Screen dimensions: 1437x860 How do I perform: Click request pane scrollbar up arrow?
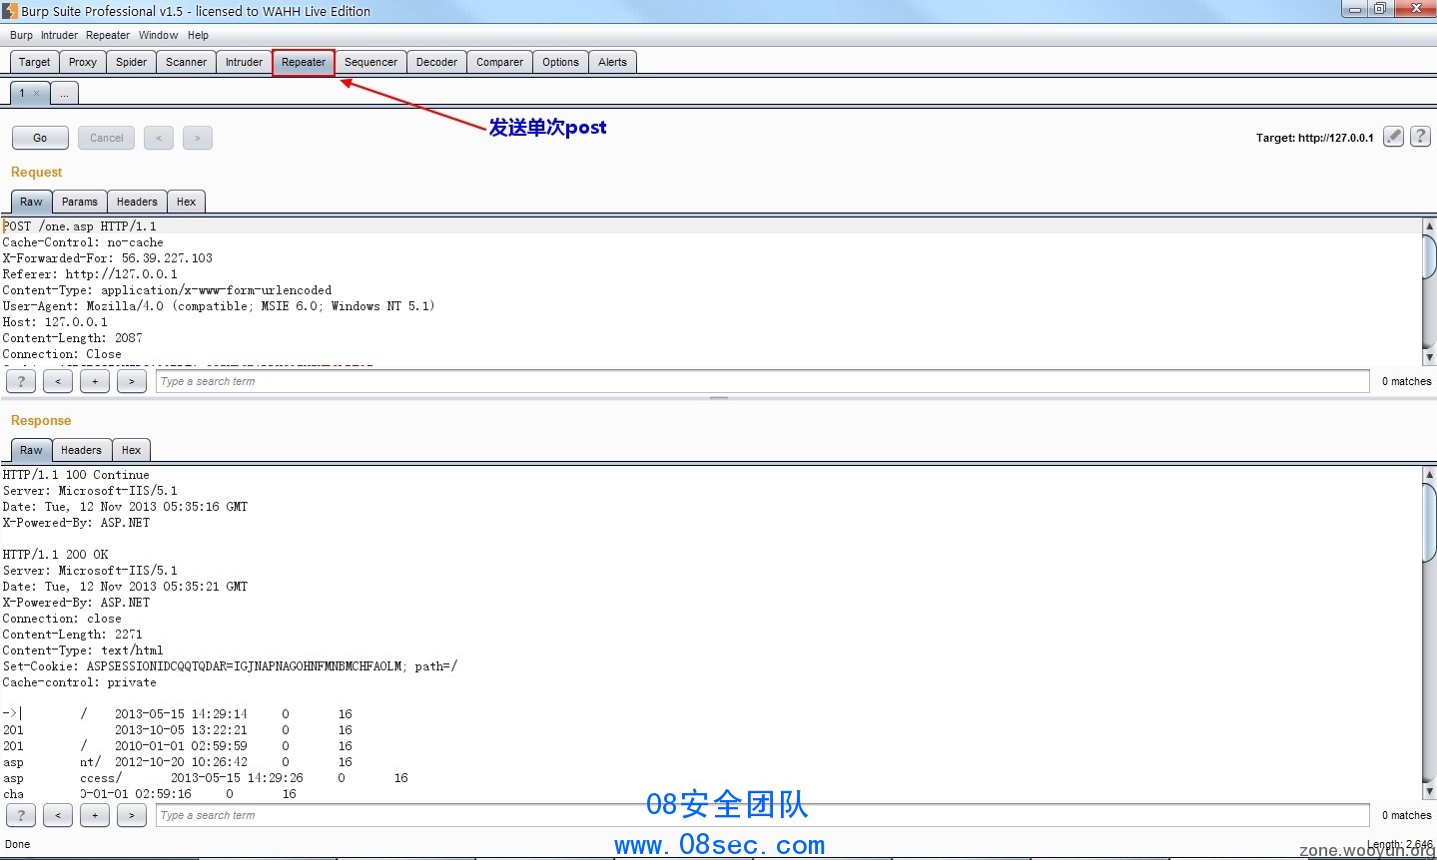pyautogui.click(x=1429, y=225)
